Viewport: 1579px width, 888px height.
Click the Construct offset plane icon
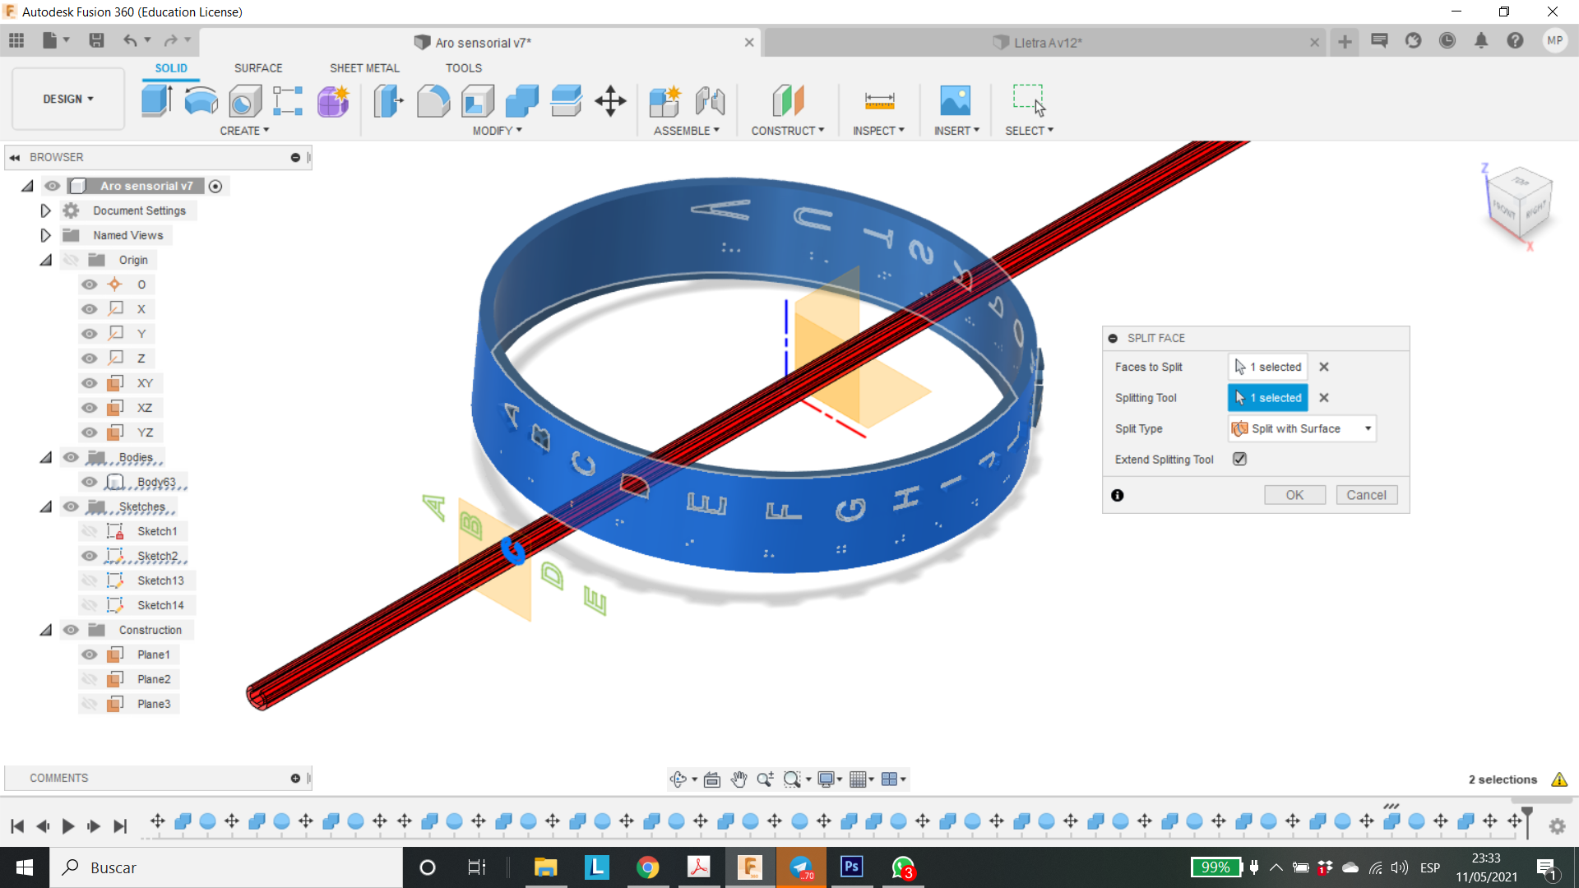coord(788,101)
